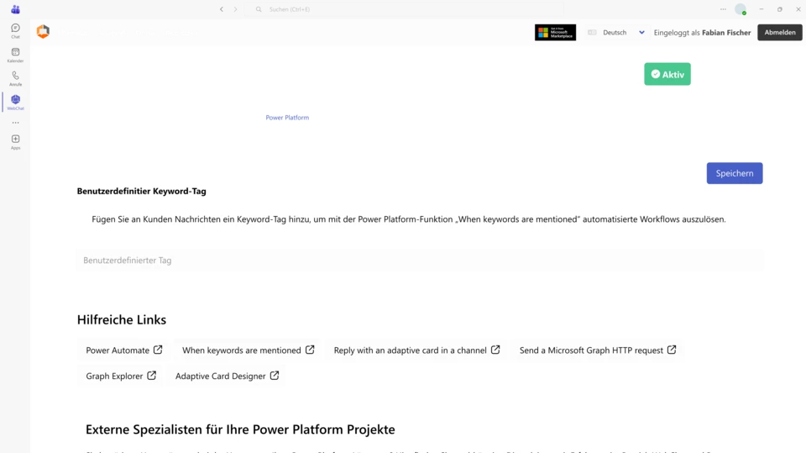
Task: Go forward with the right arrow
Action: click(235, 9)
